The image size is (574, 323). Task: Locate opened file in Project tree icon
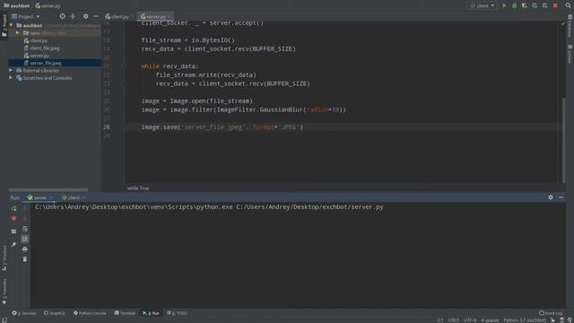[x=63, y=16]
